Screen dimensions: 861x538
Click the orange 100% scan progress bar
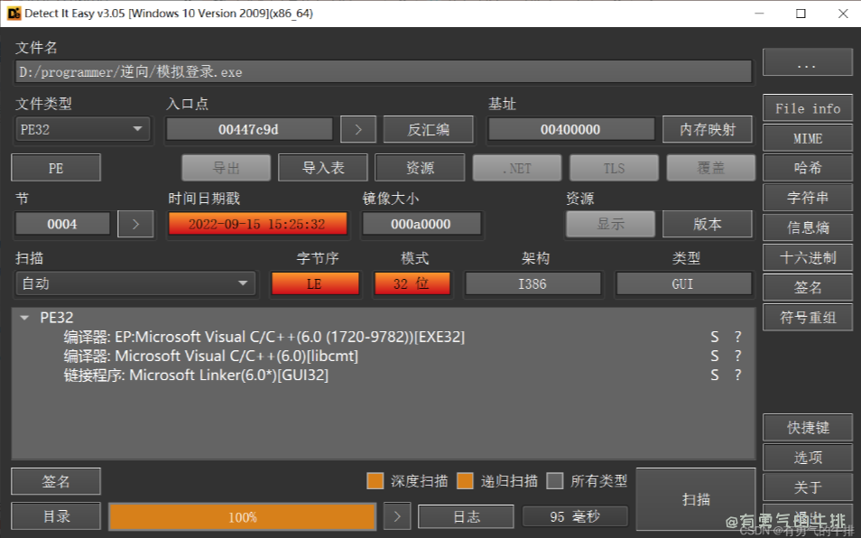coord(242,516)
